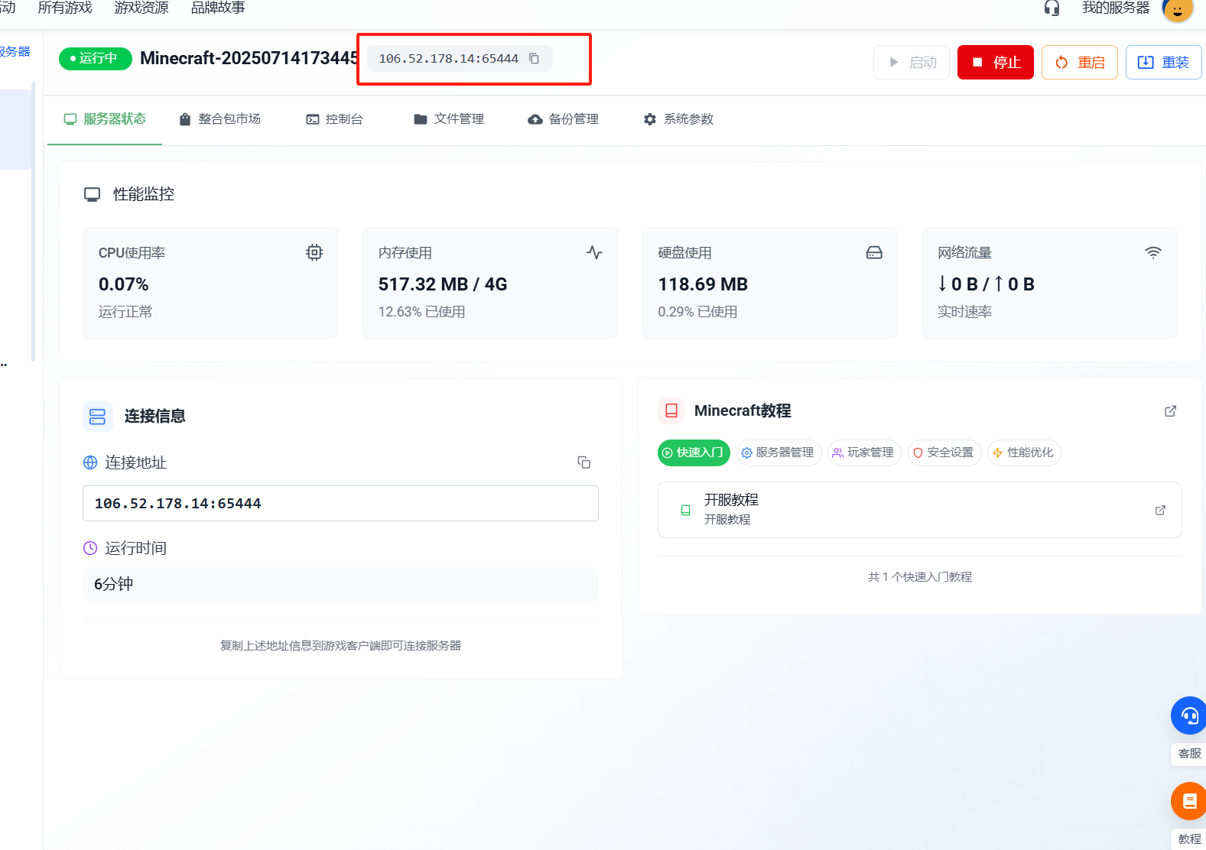Restart the server with 重启 button

click(1080, 63)
